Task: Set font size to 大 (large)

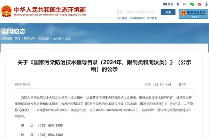Action: tap(155, 84)
